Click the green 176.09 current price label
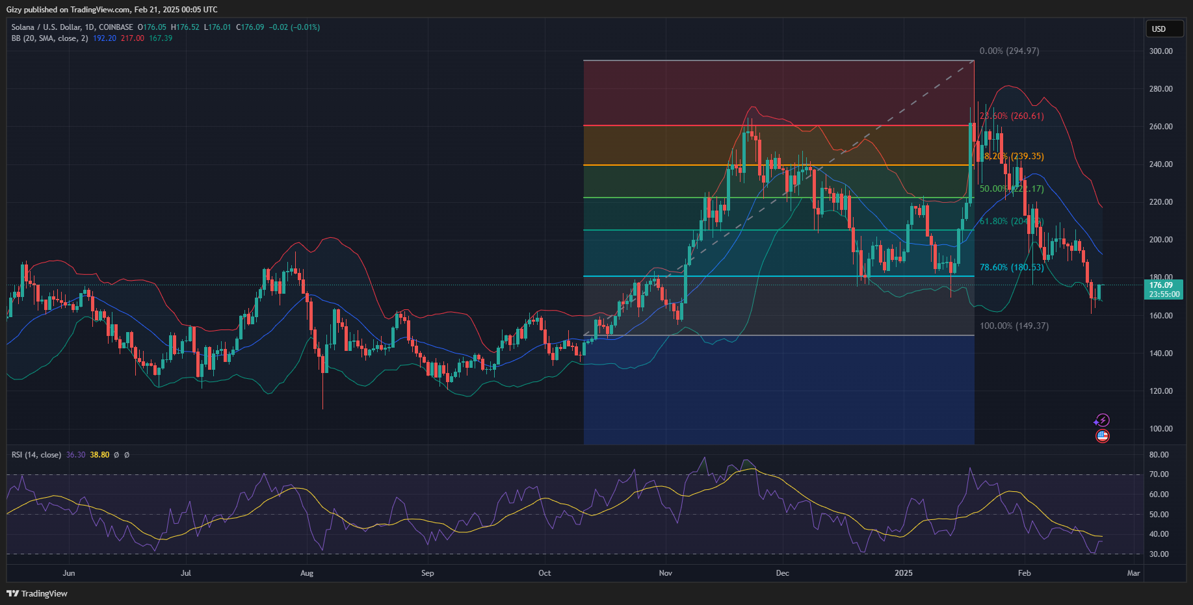Image resolution: width=1193 pixels, height=605 pixels. [1163, 285]
